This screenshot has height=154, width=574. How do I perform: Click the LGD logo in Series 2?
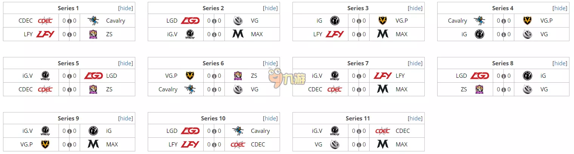(190, 21)
